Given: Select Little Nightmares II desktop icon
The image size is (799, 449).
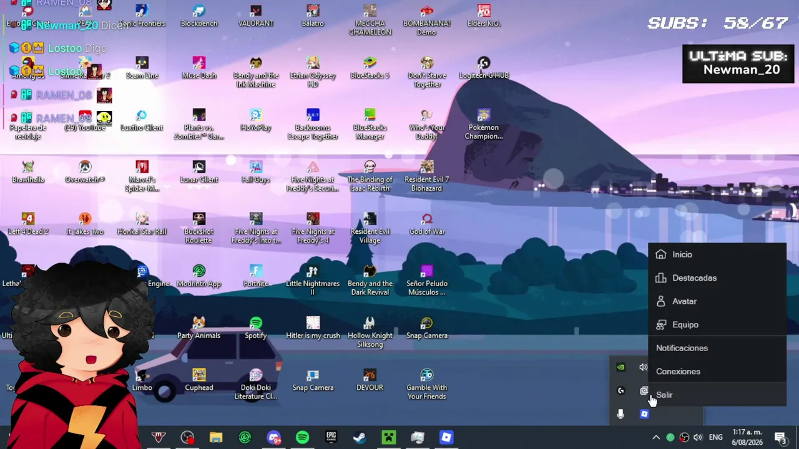Looking at the screenshot, I should tap(313, 281).
